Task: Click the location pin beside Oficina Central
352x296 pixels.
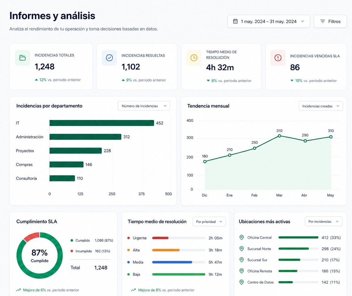Action: (x=242, y=237)
